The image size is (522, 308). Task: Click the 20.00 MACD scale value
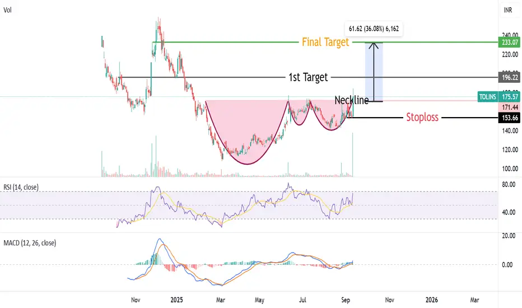point(509,235)
